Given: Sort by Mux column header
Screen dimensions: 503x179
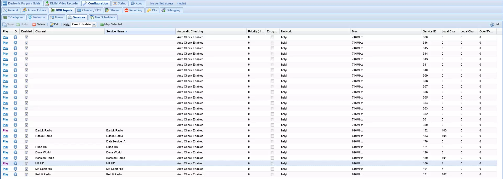Looking at the screenshot, I should (x=385, y=31).
